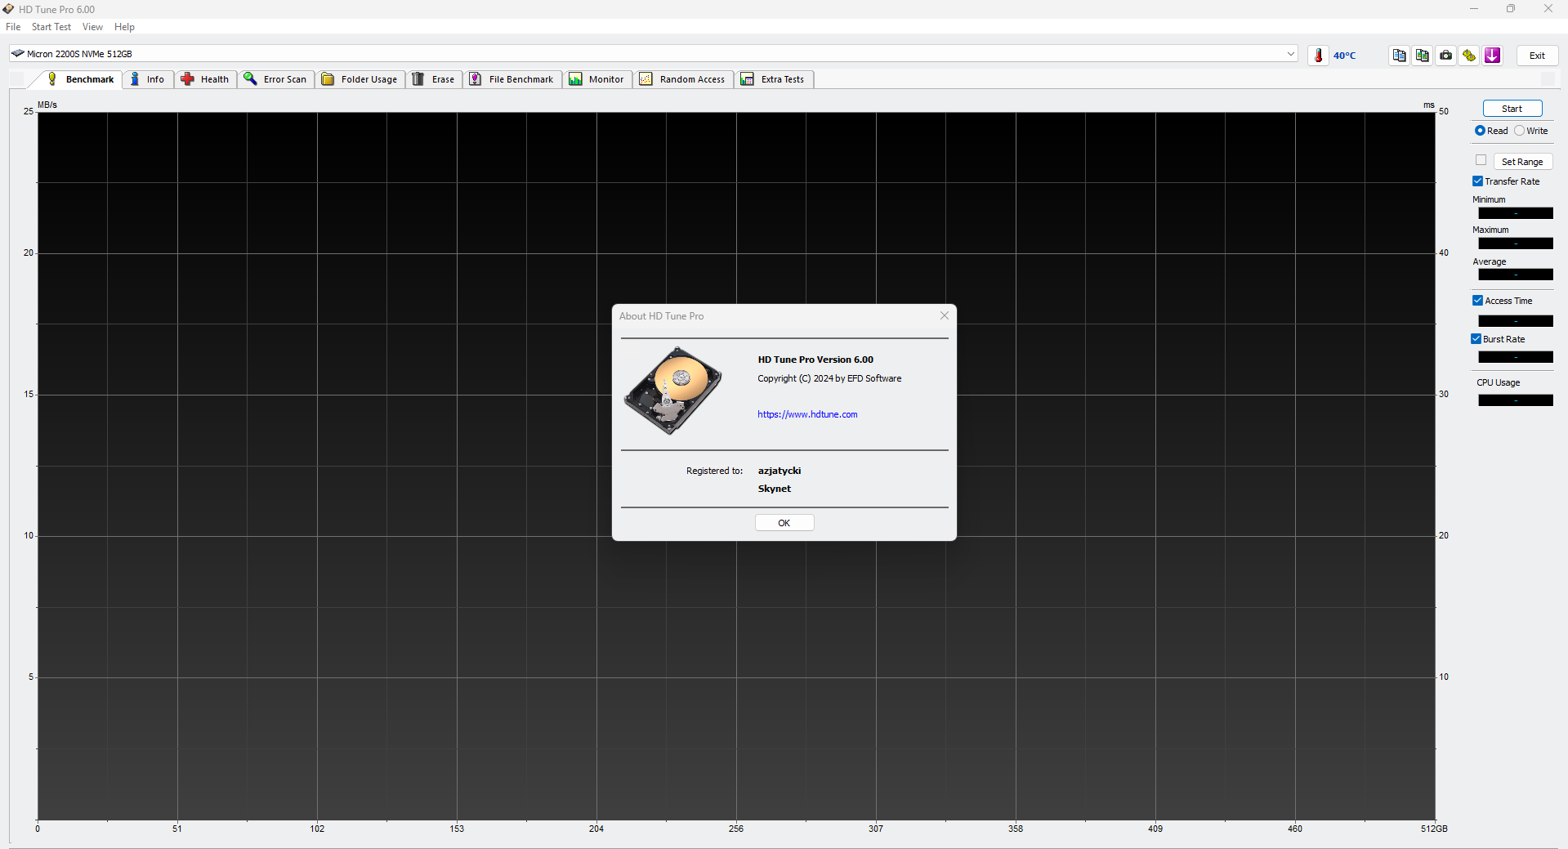Viewport: 1568px width, 849px height.
Task: Click the Set Range button
Action: (1523, 162)
